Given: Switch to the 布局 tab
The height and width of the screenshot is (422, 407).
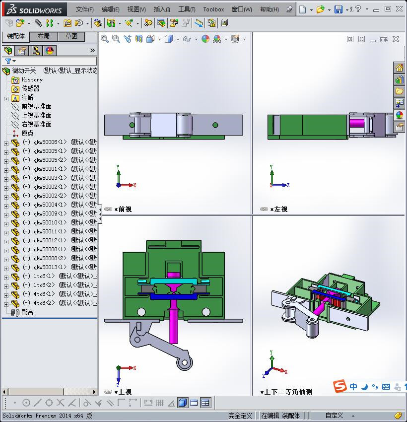Looking at the screenshot, I should click(x=43, y=36).
